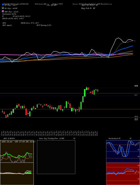The image size is (140, 185).
Task: Click the blue Stochastics oscillator panel
Action: (x=123, y=151)
